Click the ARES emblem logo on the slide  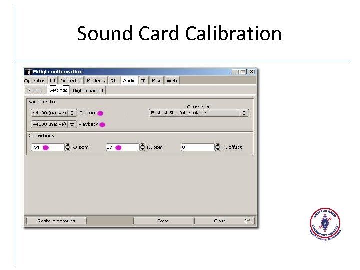(325, 224)
